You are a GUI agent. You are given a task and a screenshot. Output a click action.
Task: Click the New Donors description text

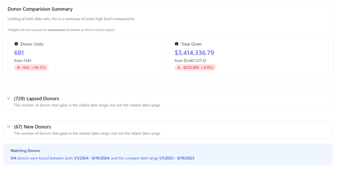point(87,133)
